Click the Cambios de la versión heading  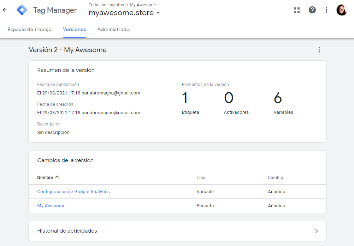click(65, 160)
